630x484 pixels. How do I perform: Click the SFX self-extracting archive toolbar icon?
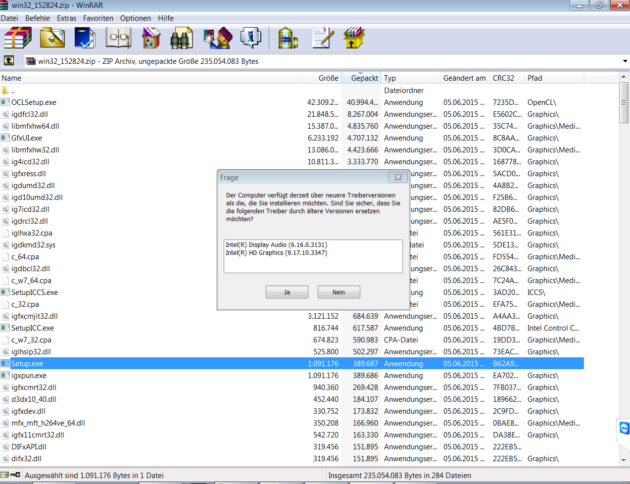[354, 38]
